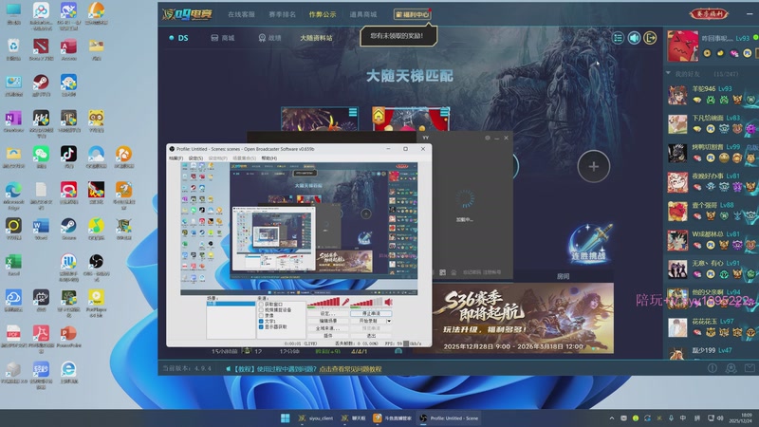The image size is (759, 427).
Task: Open the Steam desktop icon
Action: (x=68, y=229)
